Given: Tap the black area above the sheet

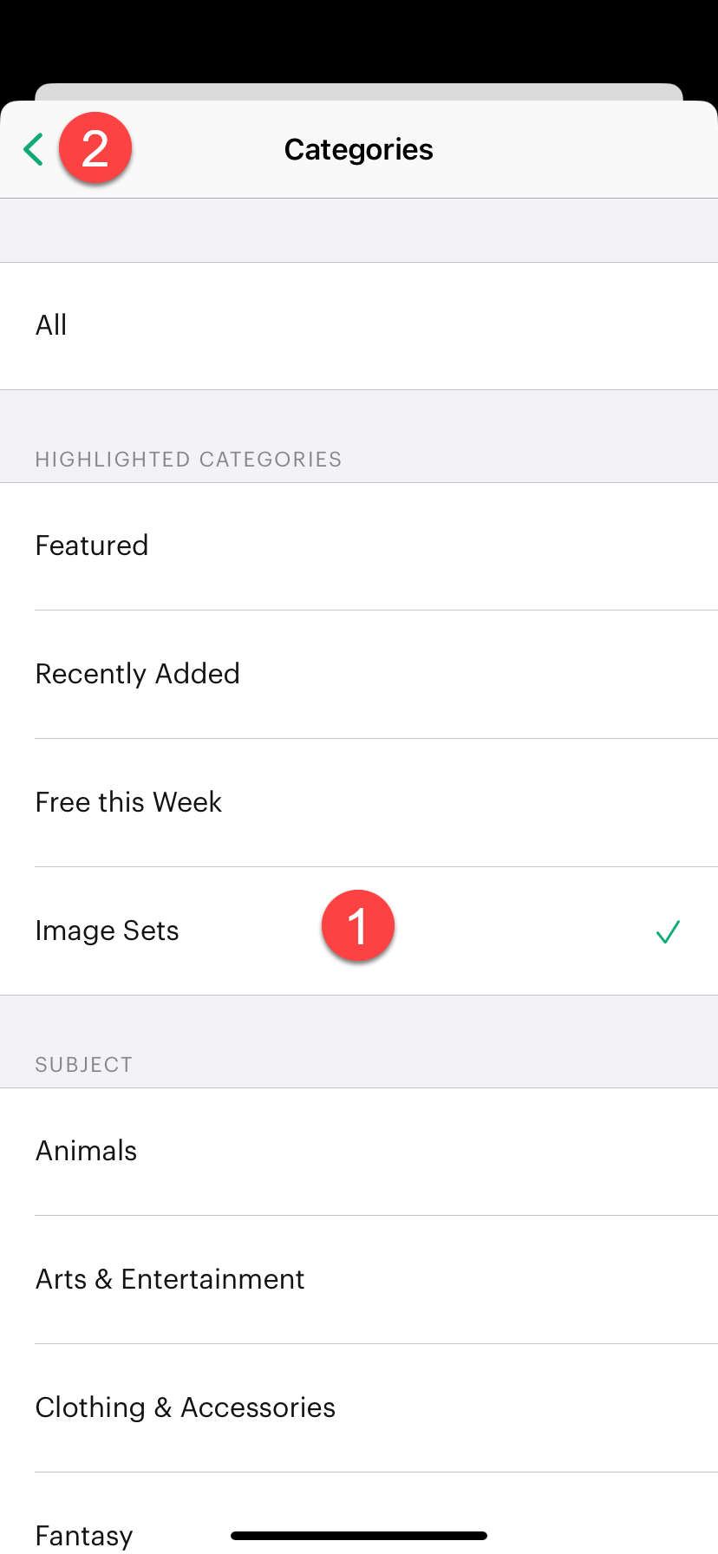Looking at the screenshot, I should 359,39.
